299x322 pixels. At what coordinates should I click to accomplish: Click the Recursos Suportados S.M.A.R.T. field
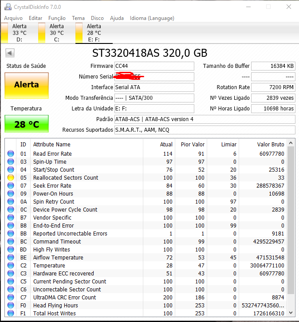tap(205, 130)
